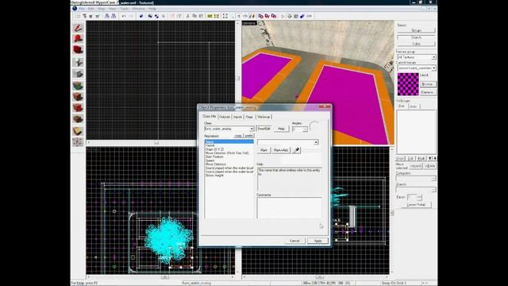Toggle the 2D grid toolbar icon
This screenshot has height=286, width=508.
point(79,16)
